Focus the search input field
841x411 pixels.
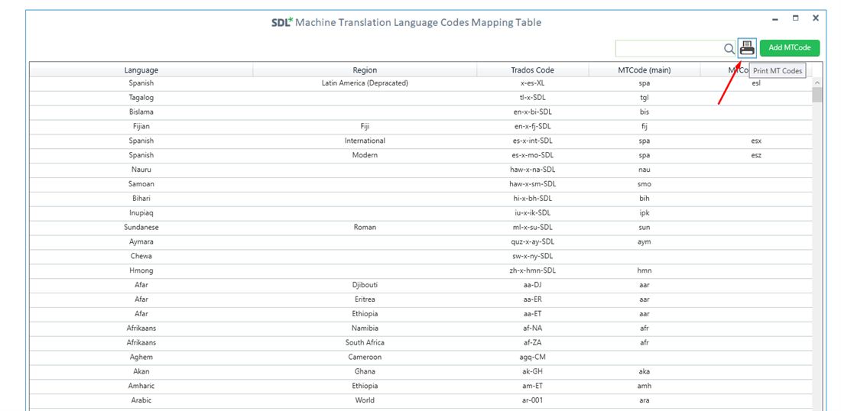(670, 48)
